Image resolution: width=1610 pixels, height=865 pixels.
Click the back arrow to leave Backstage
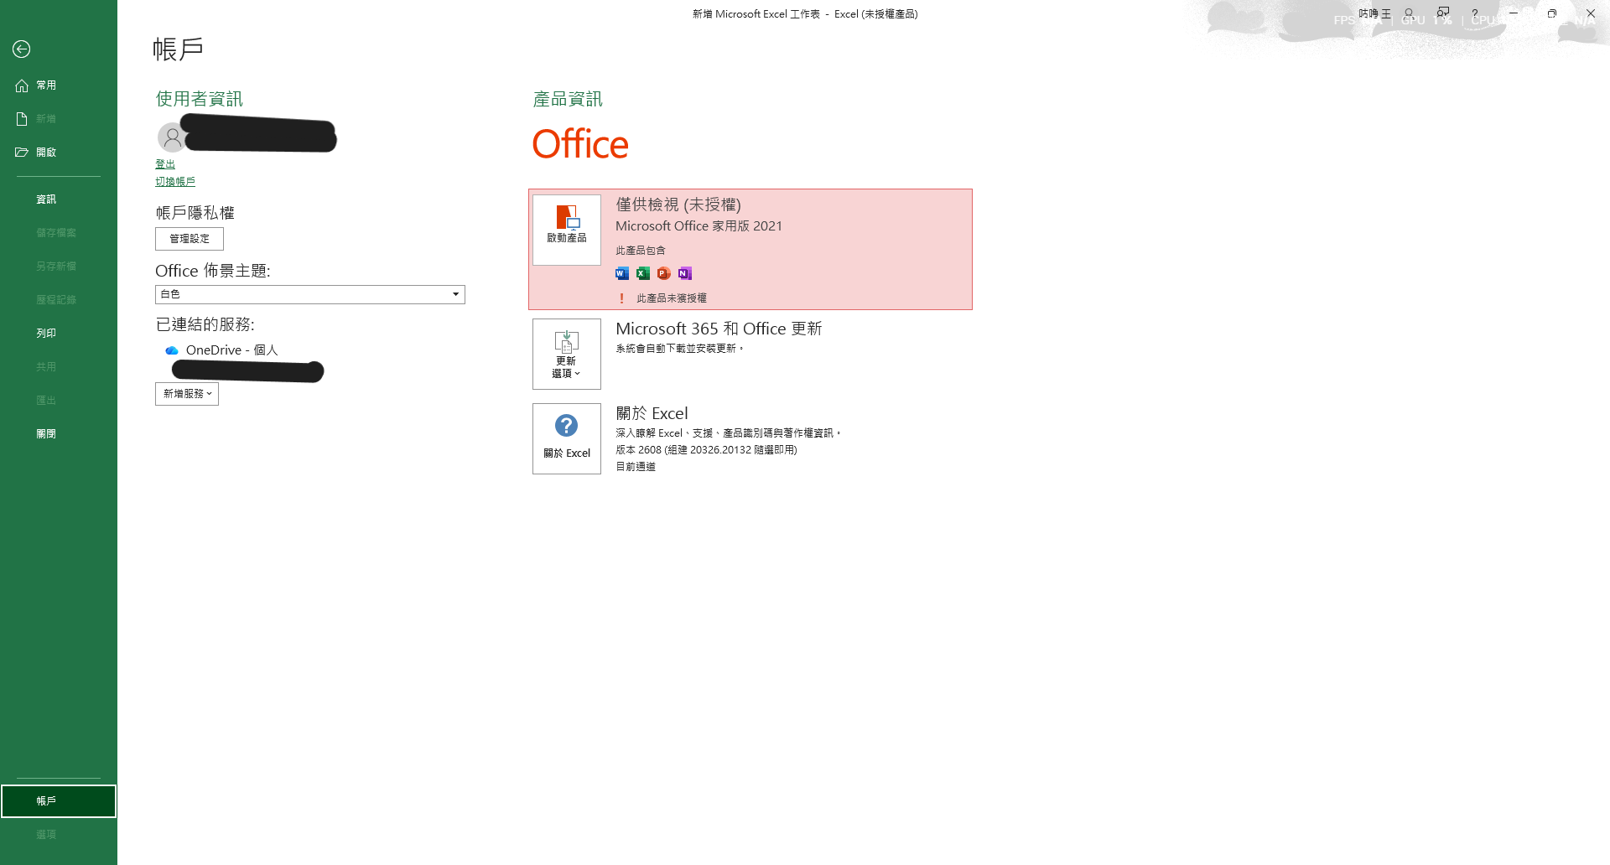coord(22,49)
